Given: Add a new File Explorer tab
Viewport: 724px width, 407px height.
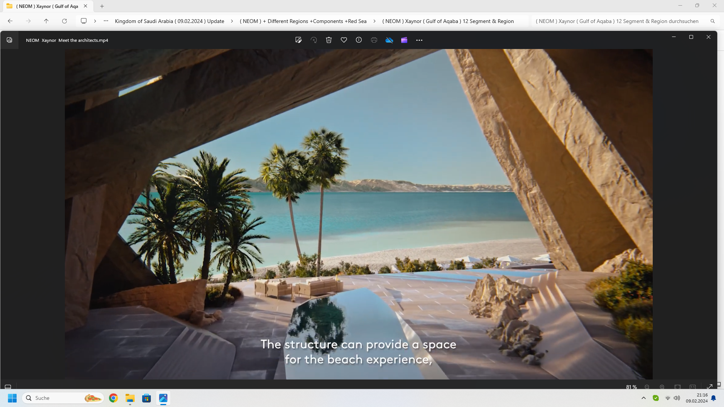Looking at the screenshot, I should coord(102,6).
